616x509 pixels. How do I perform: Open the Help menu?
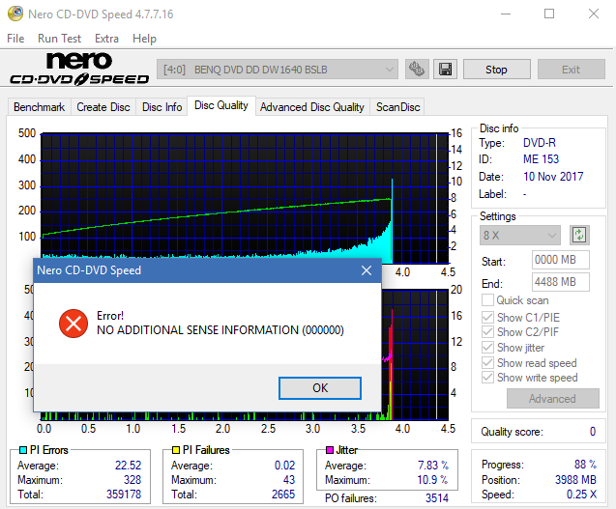(144, 39)
